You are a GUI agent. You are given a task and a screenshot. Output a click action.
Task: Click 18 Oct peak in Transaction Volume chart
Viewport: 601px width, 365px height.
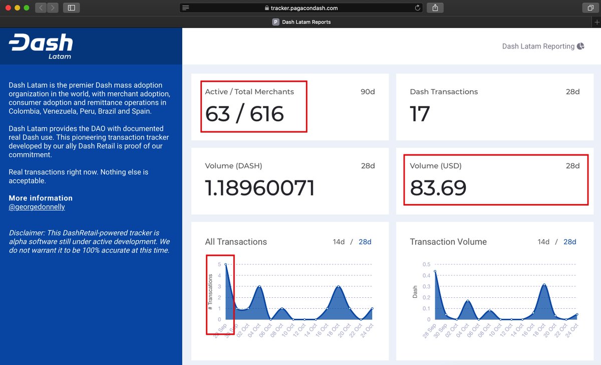pos(543,285)
